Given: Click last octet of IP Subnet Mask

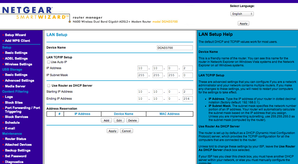Looking at the screenshot, I should 188,75.
